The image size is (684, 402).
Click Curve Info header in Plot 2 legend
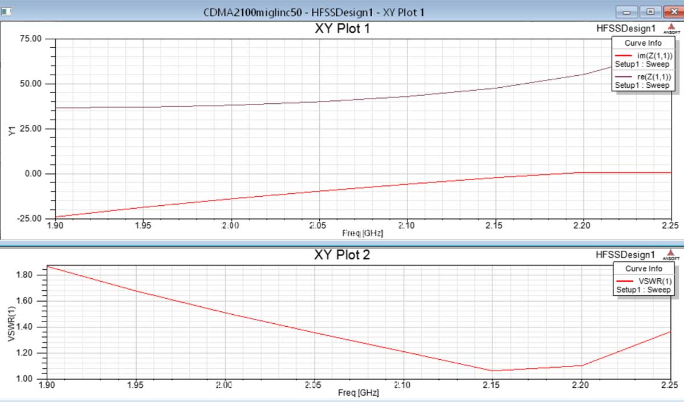[x=644, y=269]
